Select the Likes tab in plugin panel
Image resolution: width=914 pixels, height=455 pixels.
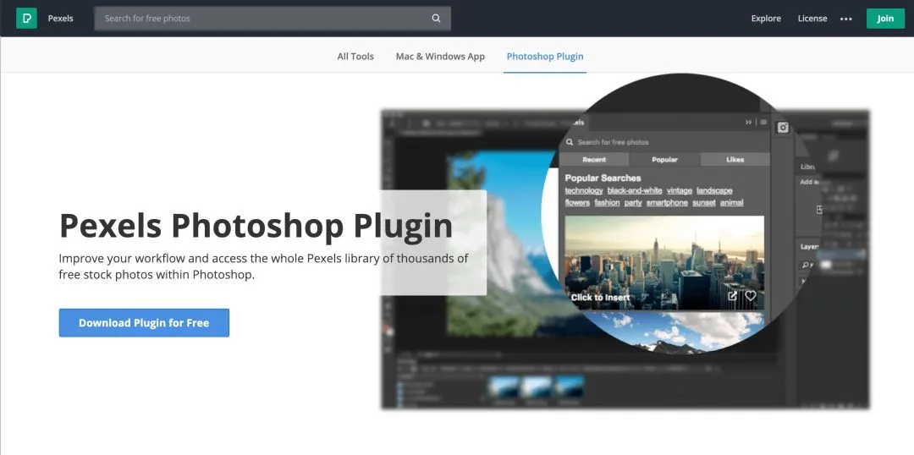pyautogui.click(x=735, y=160)
